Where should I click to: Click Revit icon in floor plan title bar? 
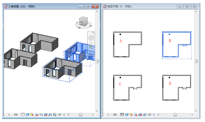[105, 6]
